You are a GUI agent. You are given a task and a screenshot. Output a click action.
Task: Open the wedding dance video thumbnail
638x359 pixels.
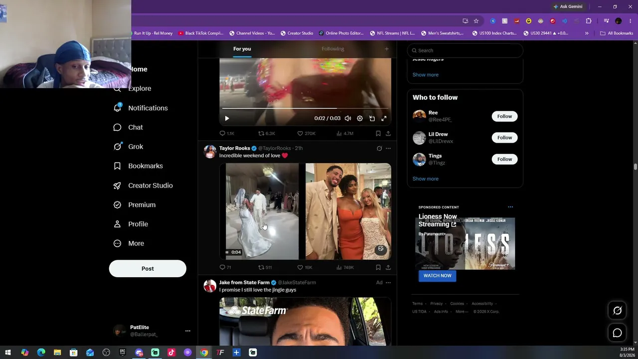[262, 211]
